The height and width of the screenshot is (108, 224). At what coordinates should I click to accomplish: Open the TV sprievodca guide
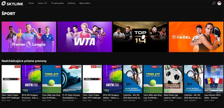tap(57, 3)
